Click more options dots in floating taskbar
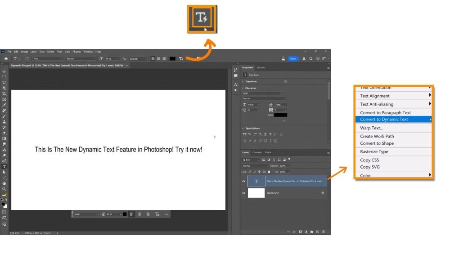The width and height of the screenshot is (450, 253). [166, 214]
